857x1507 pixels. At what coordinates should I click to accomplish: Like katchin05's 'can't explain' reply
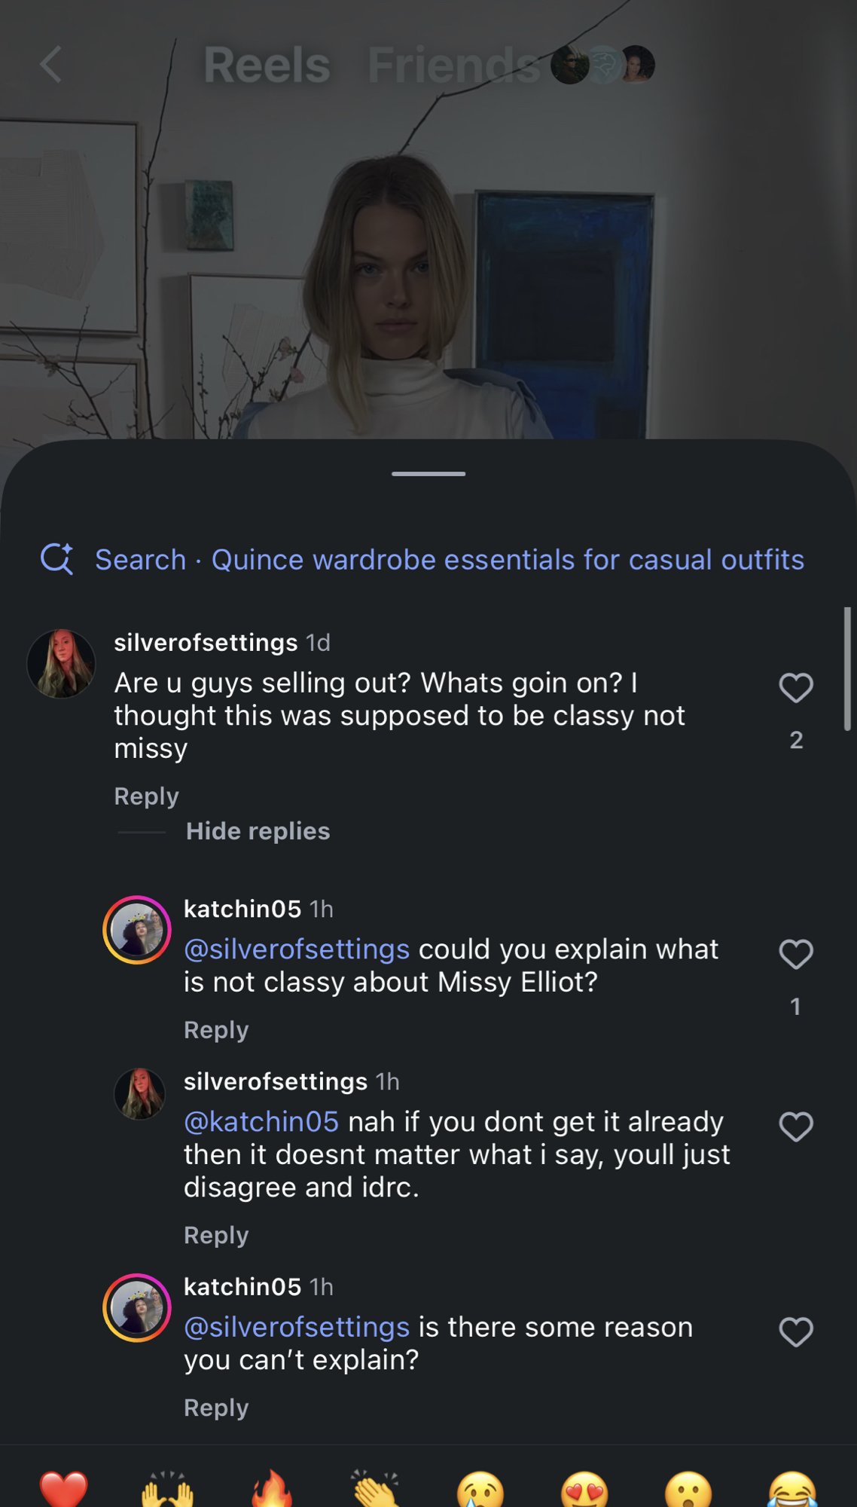coord(796,1332)
